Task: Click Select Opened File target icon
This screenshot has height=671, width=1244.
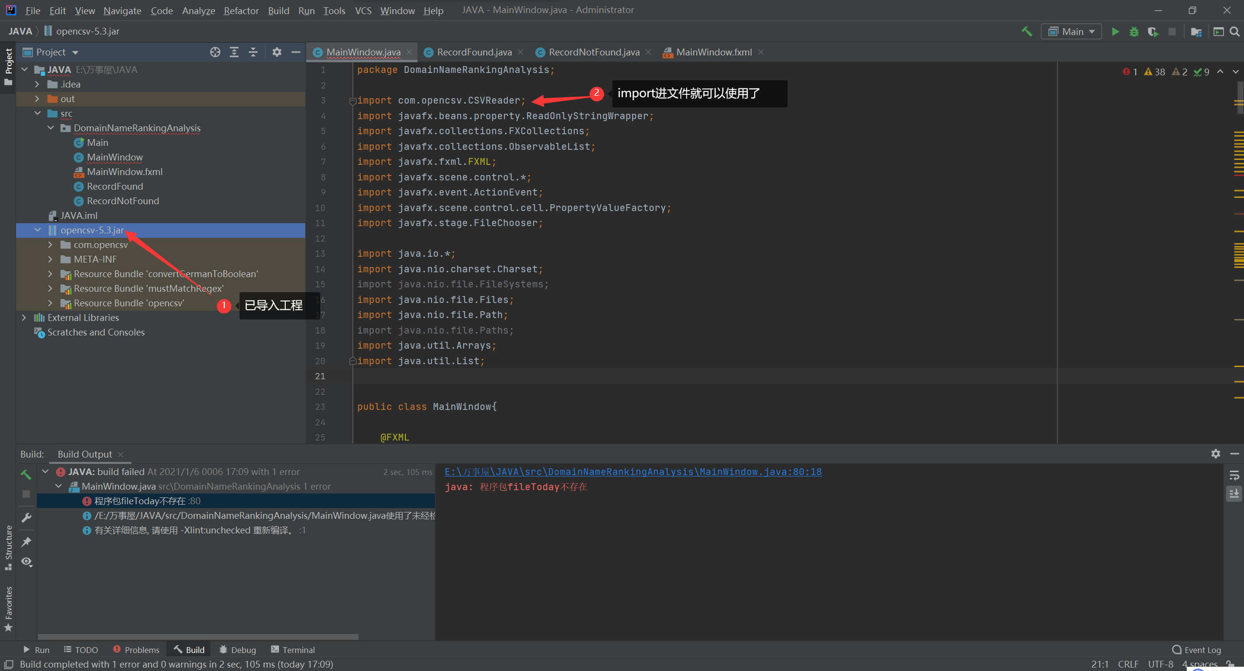Action: (215, 52)
